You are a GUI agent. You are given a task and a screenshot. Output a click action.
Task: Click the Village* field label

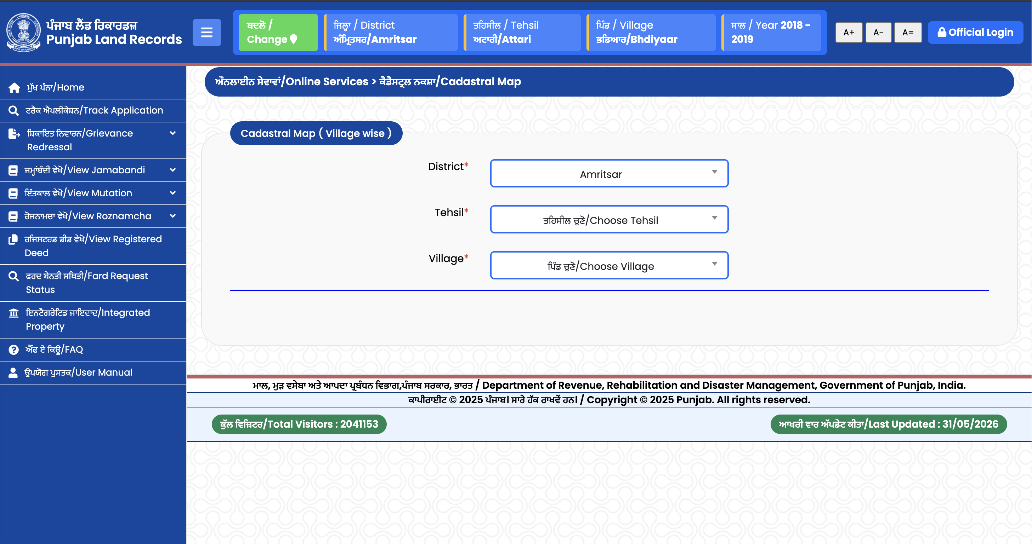pyautogui.click(x=448, y=259)
